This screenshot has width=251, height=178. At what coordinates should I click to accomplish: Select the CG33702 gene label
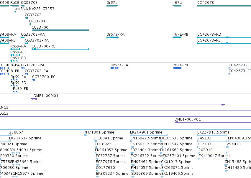pos(33,15)
